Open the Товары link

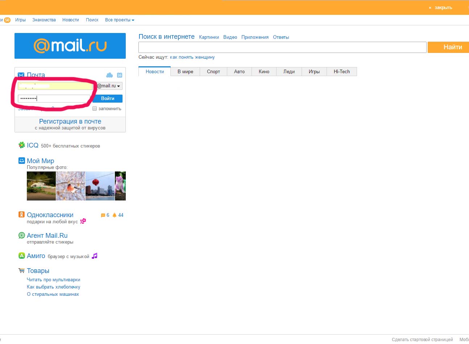coord(38,271)
